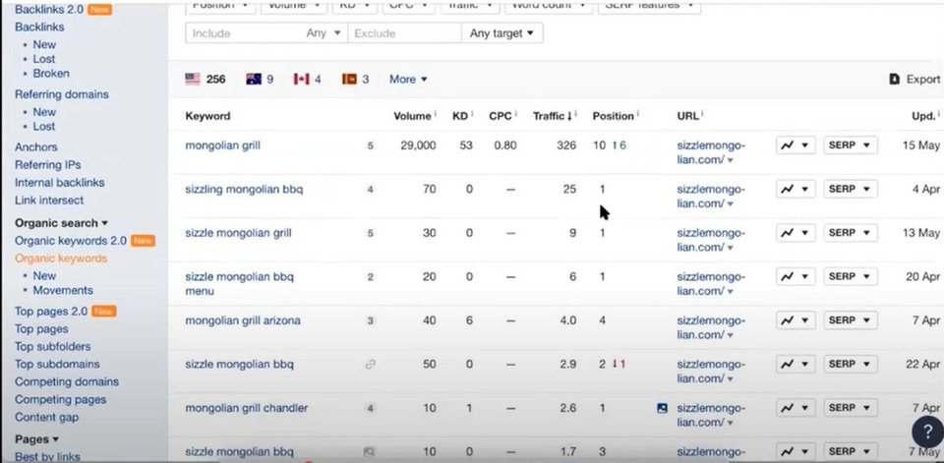Open the mongolian grill chandler keyword link
Screen dimensions: 944x463
(246, 408)
